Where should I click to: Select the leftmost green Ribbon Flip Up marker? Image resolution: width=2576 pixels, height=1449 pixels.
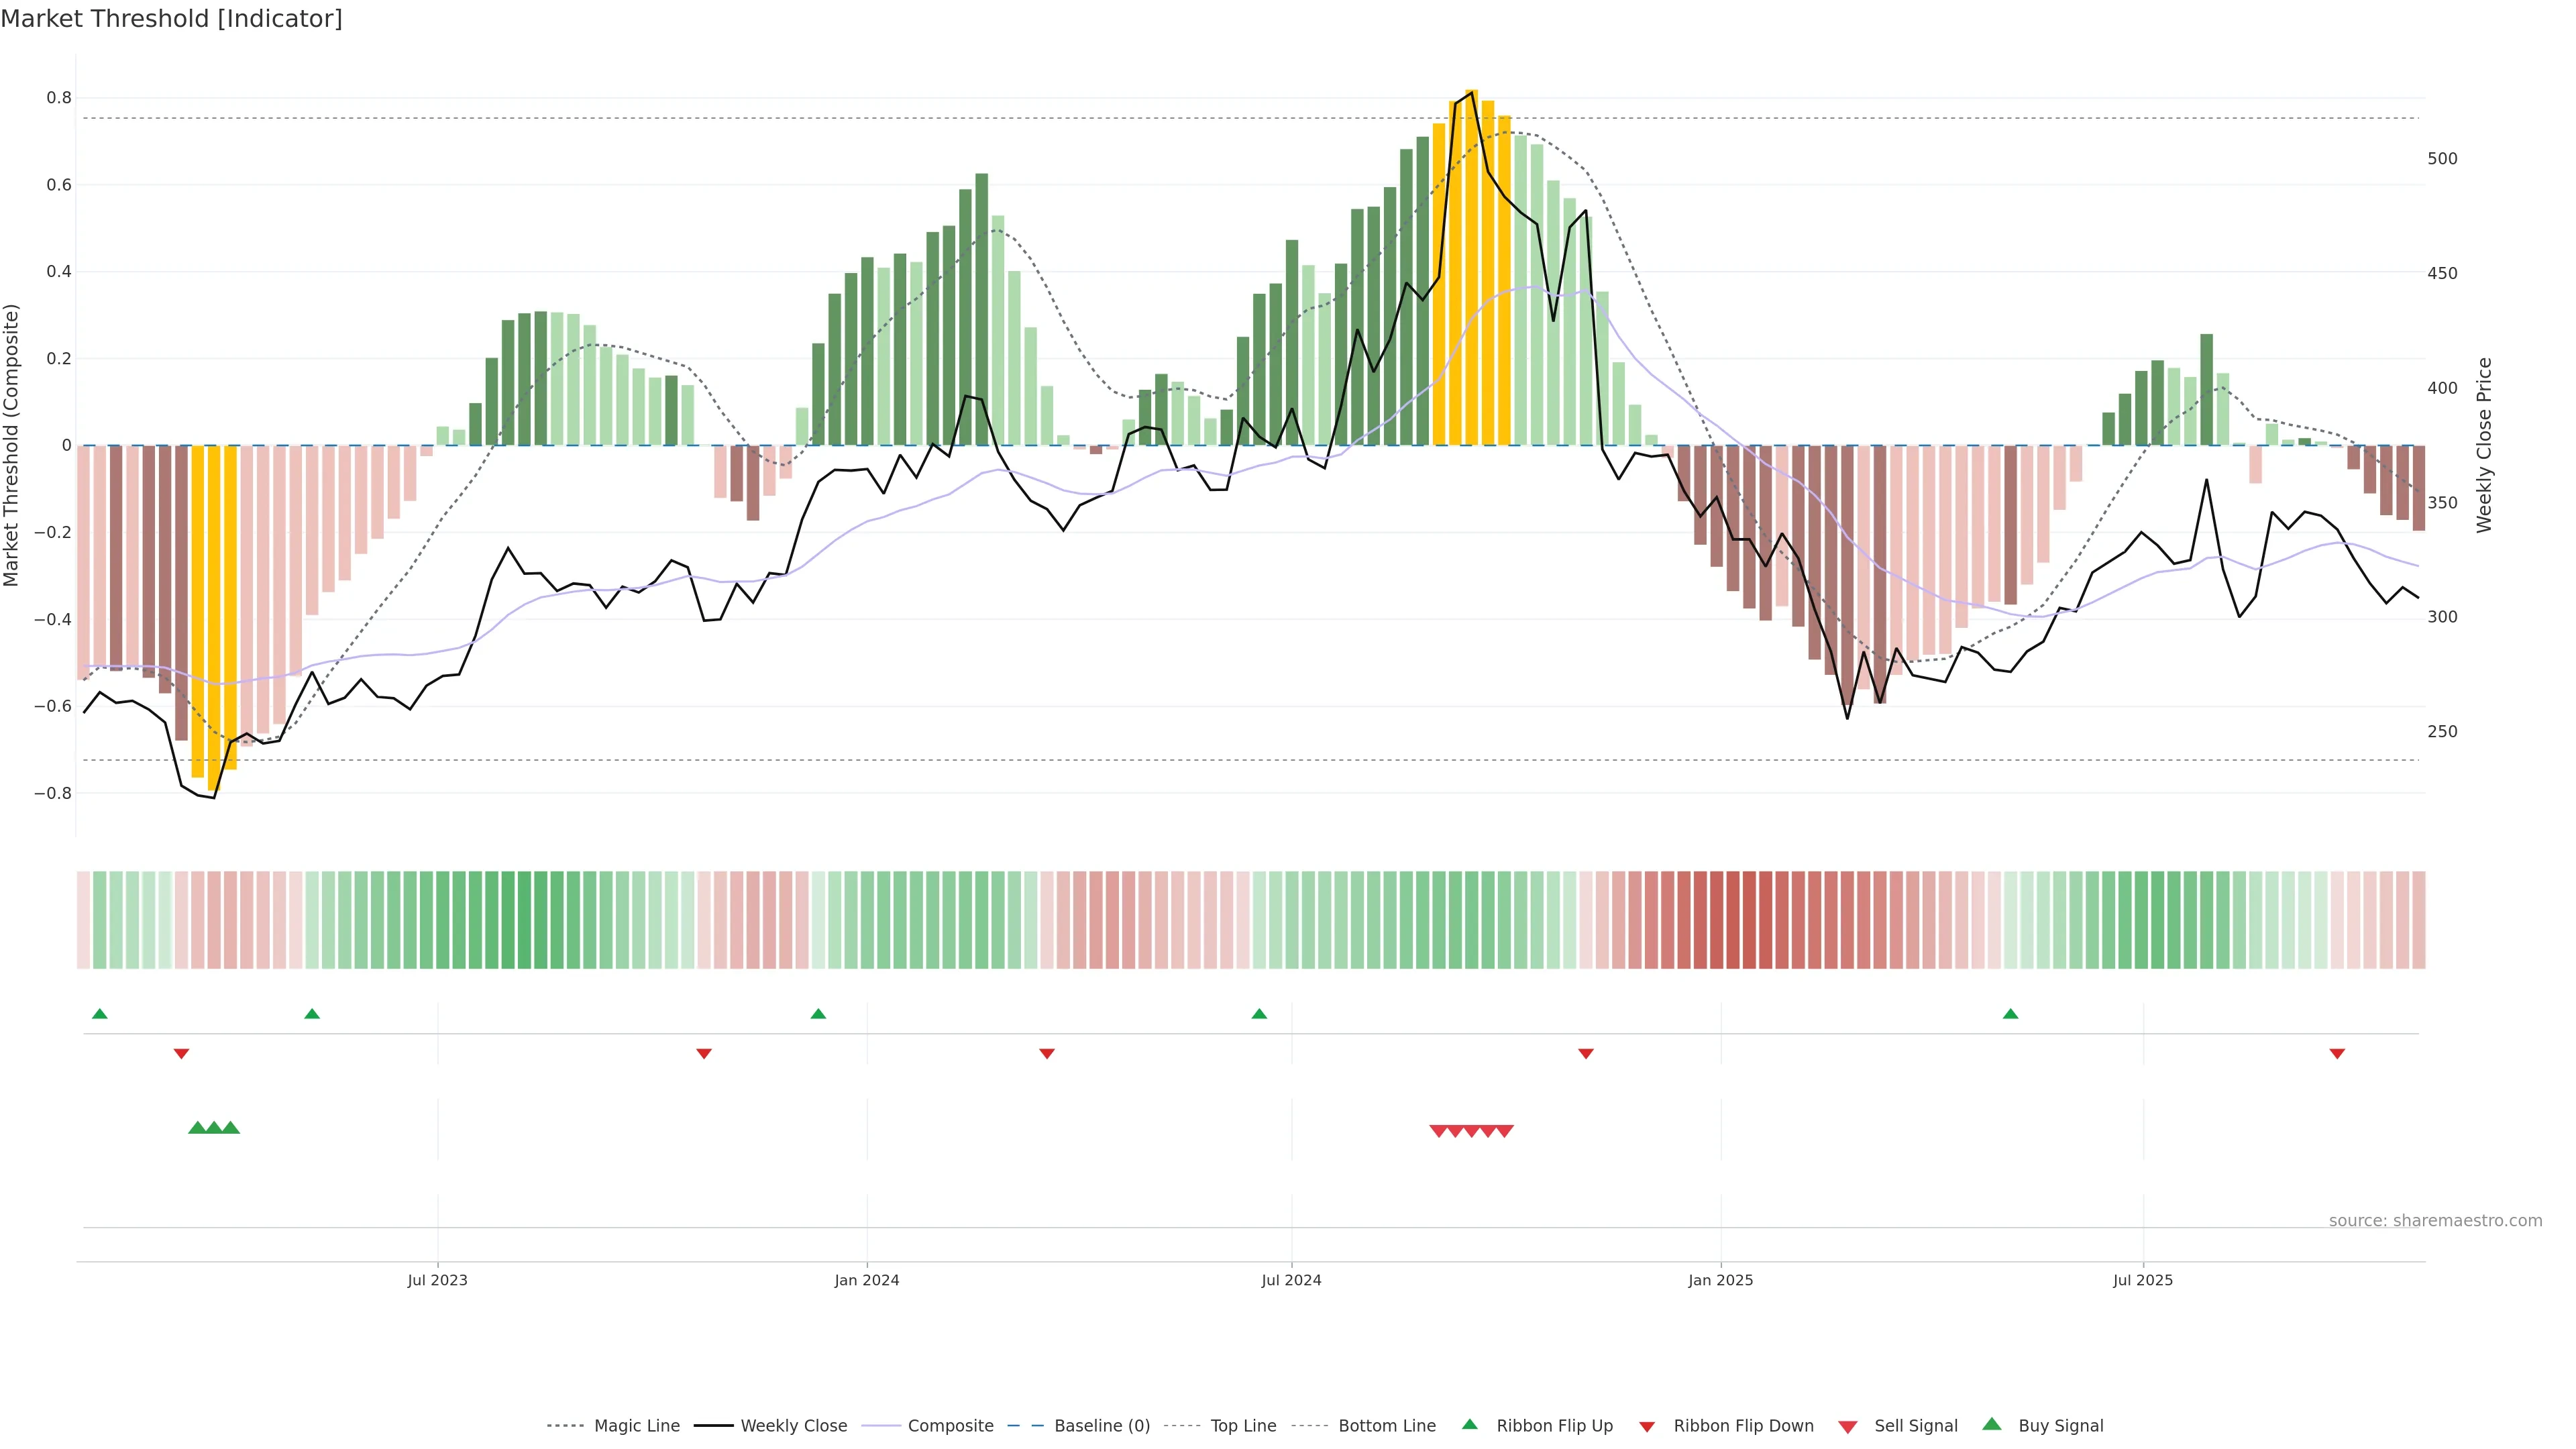99,1014
